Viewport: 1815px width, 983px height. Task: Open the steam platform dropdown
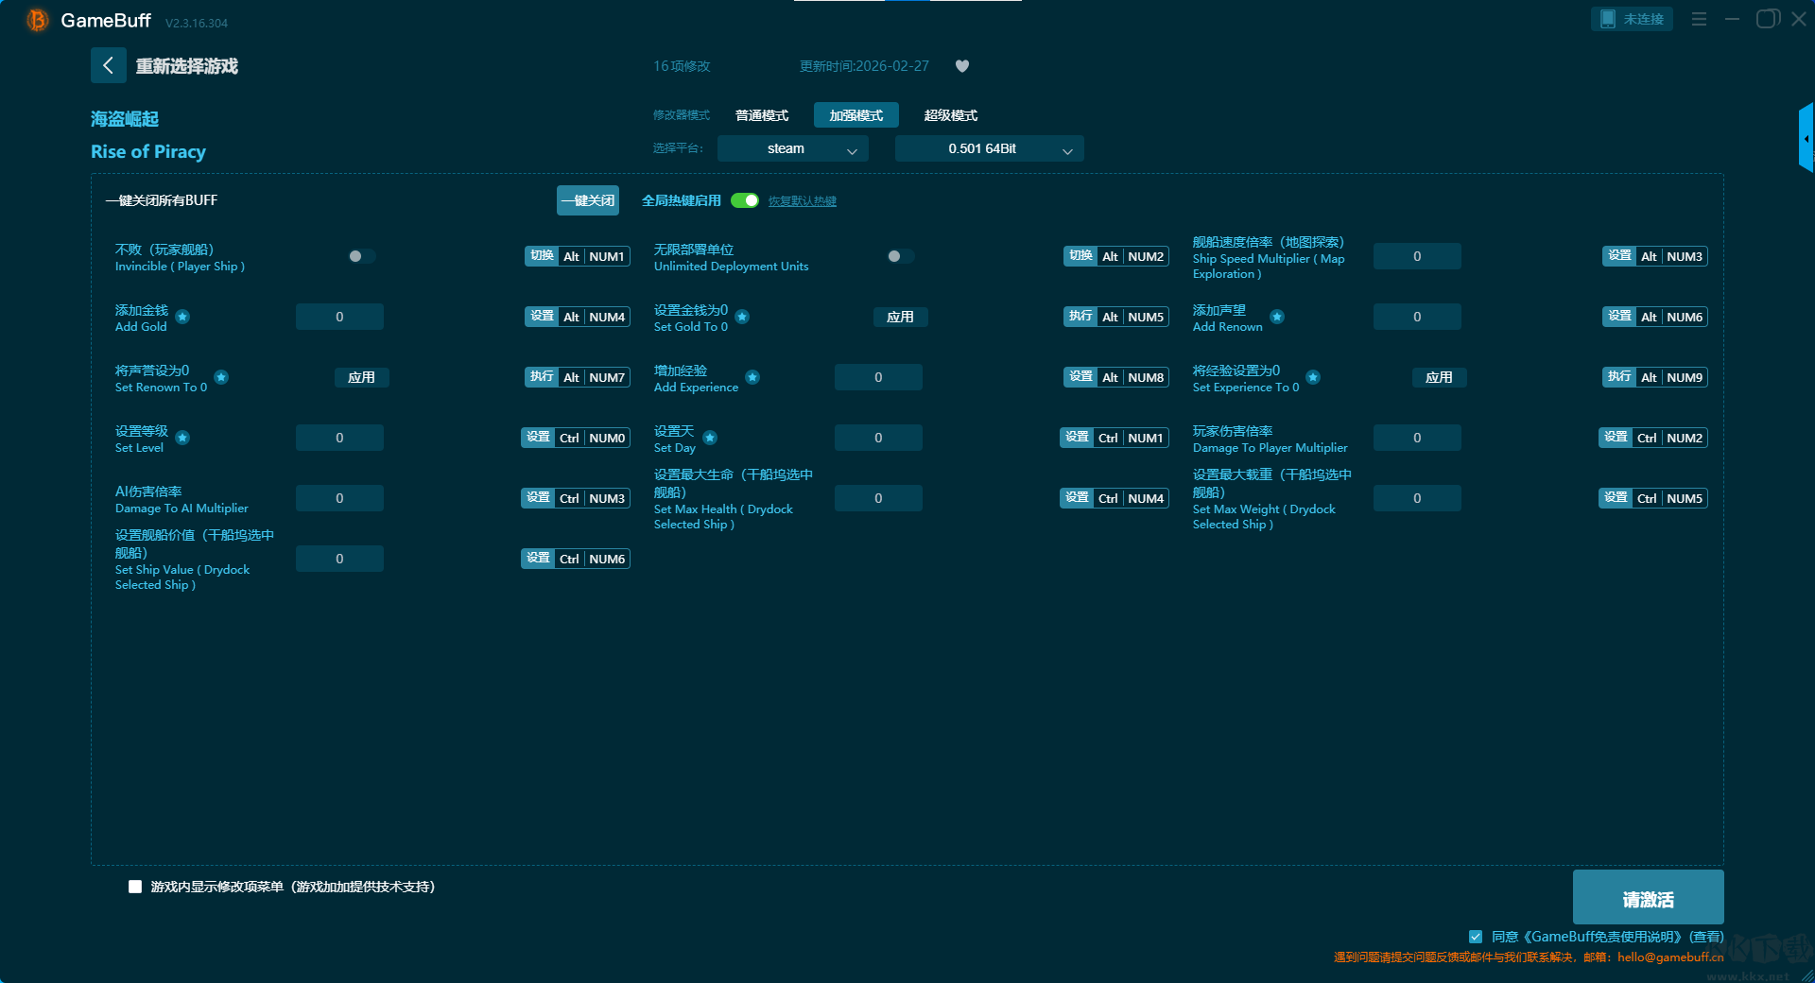click(x=792, y=149)
